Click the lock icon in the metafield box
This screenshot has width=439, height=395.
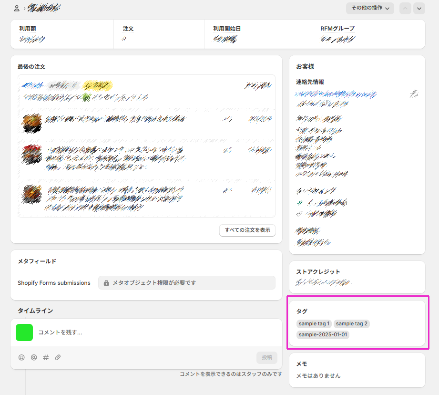point(106,283)
